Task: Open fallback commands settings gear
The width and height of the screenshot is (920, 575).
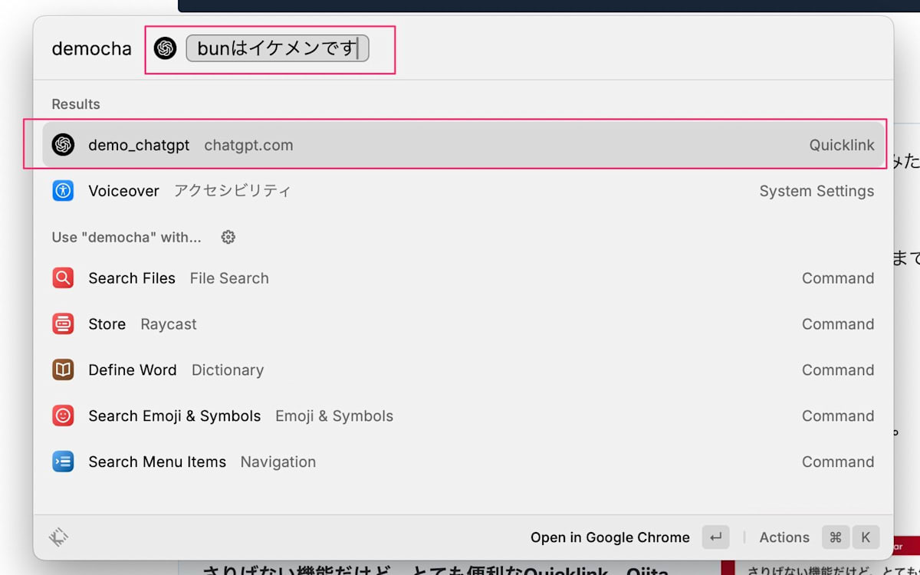Action: [x=228, y=237]
